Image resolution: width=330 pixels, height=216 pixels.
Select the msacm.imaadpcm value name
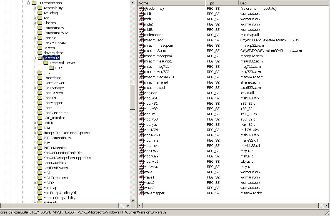point(159,45)
